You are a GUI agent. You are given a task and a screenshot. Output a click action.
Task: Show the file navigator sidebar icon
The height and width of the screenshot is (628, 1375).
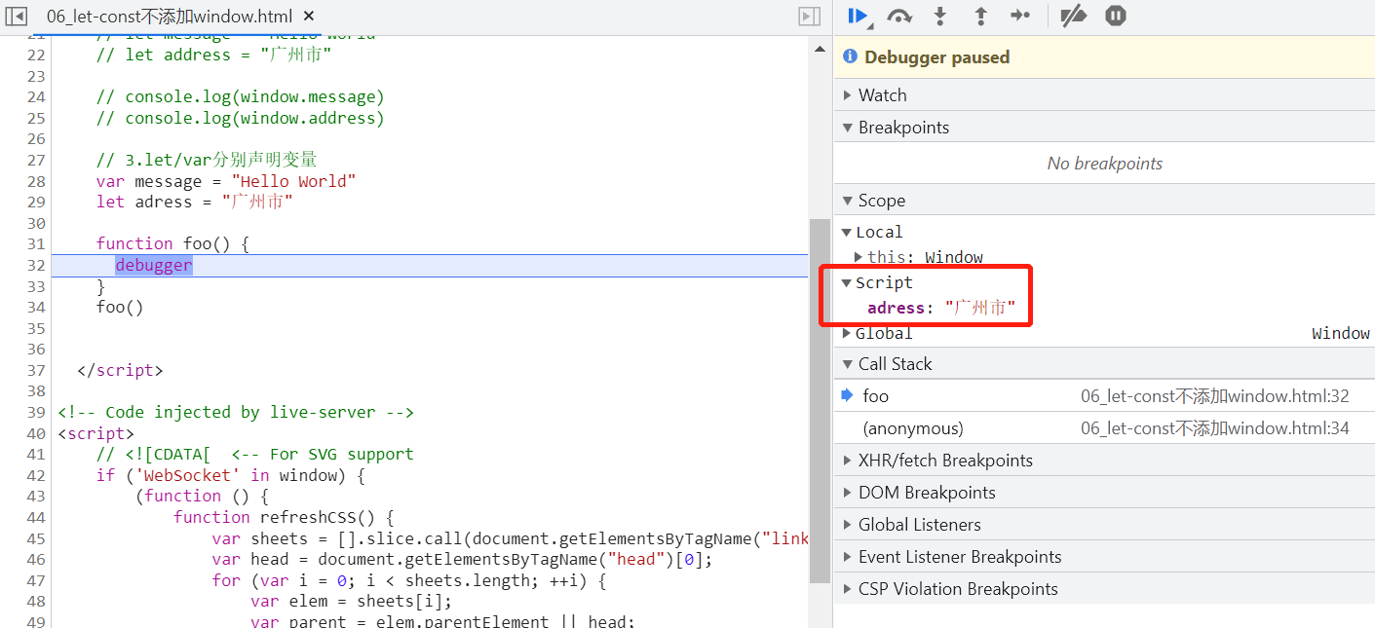(17, 17)
